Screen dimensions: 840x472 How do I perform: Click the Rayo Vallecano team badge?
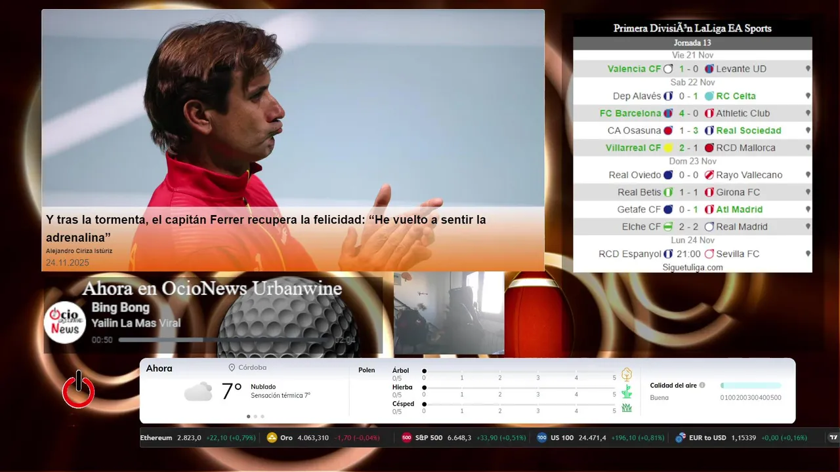pos(709,175)
